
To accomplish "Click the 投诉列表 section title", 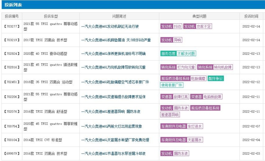I will point(13,5).
